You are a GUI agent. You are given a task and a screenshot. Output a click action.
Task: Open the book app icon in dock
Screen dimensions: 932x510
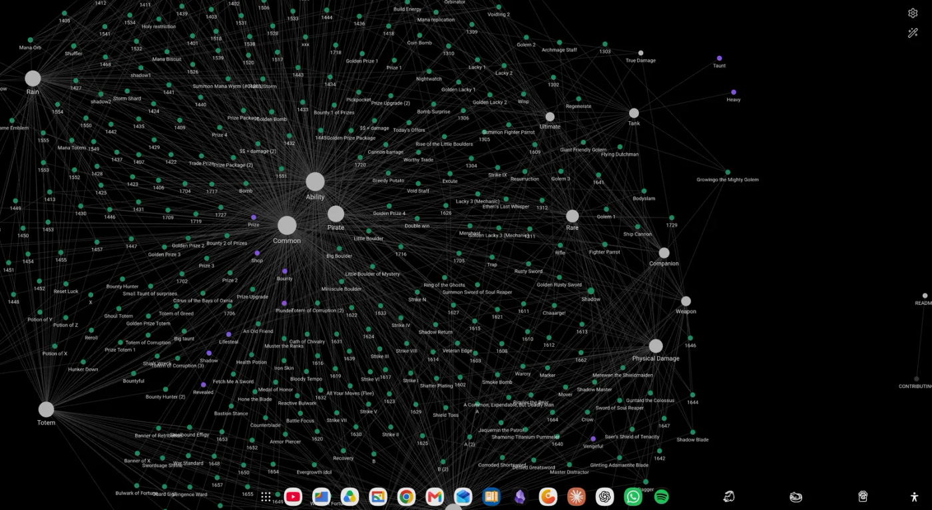(x=491, y=497)
